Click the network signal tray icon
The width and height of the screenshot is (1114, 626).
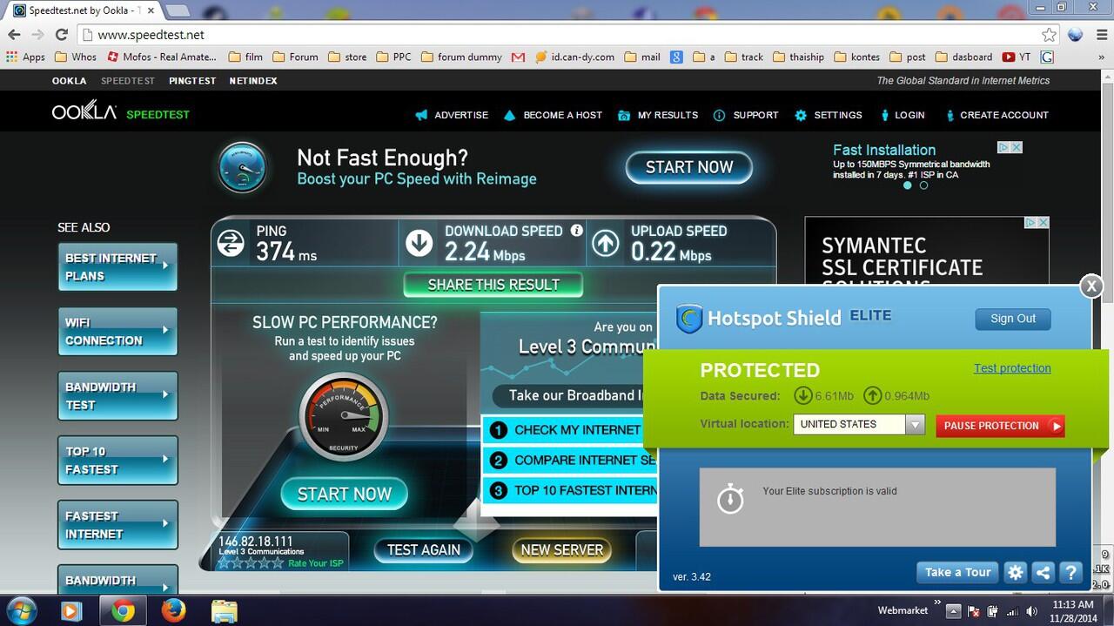tap(1011, 611)
